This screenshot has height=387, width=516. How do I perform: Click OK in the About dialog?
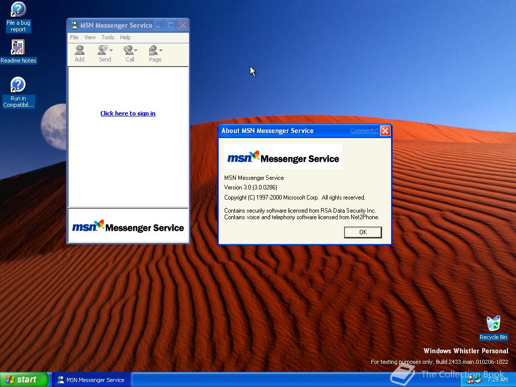pyautogui.click(x=363, y=232)
